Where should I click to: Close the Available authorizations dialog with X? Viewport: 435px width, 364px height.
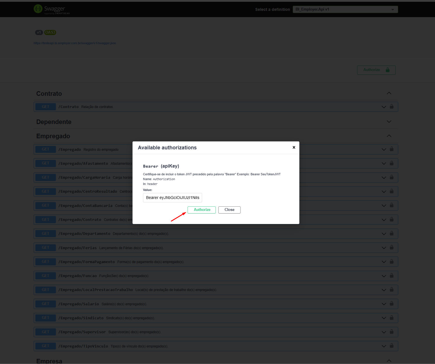point(294,147)
